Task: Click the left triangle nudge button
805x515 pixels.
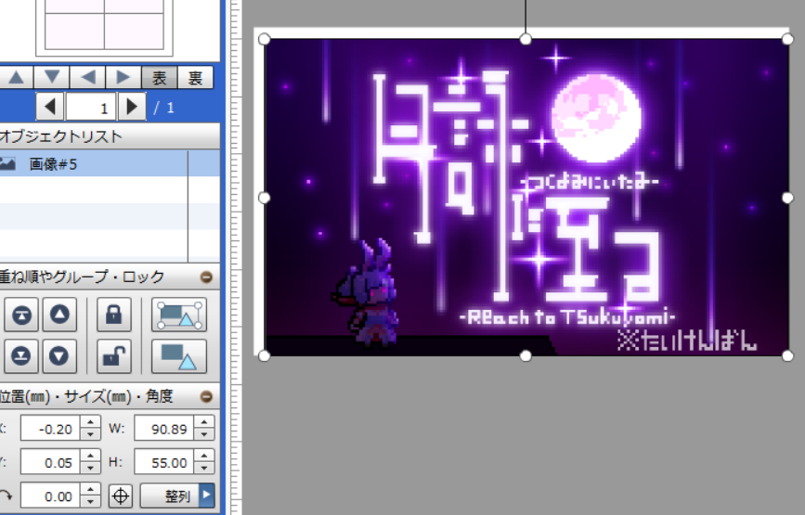Action: (x=88, y=77)
